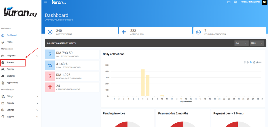Click chart zoom out minus icon
268x127 pixels.
tap(248, 62)
